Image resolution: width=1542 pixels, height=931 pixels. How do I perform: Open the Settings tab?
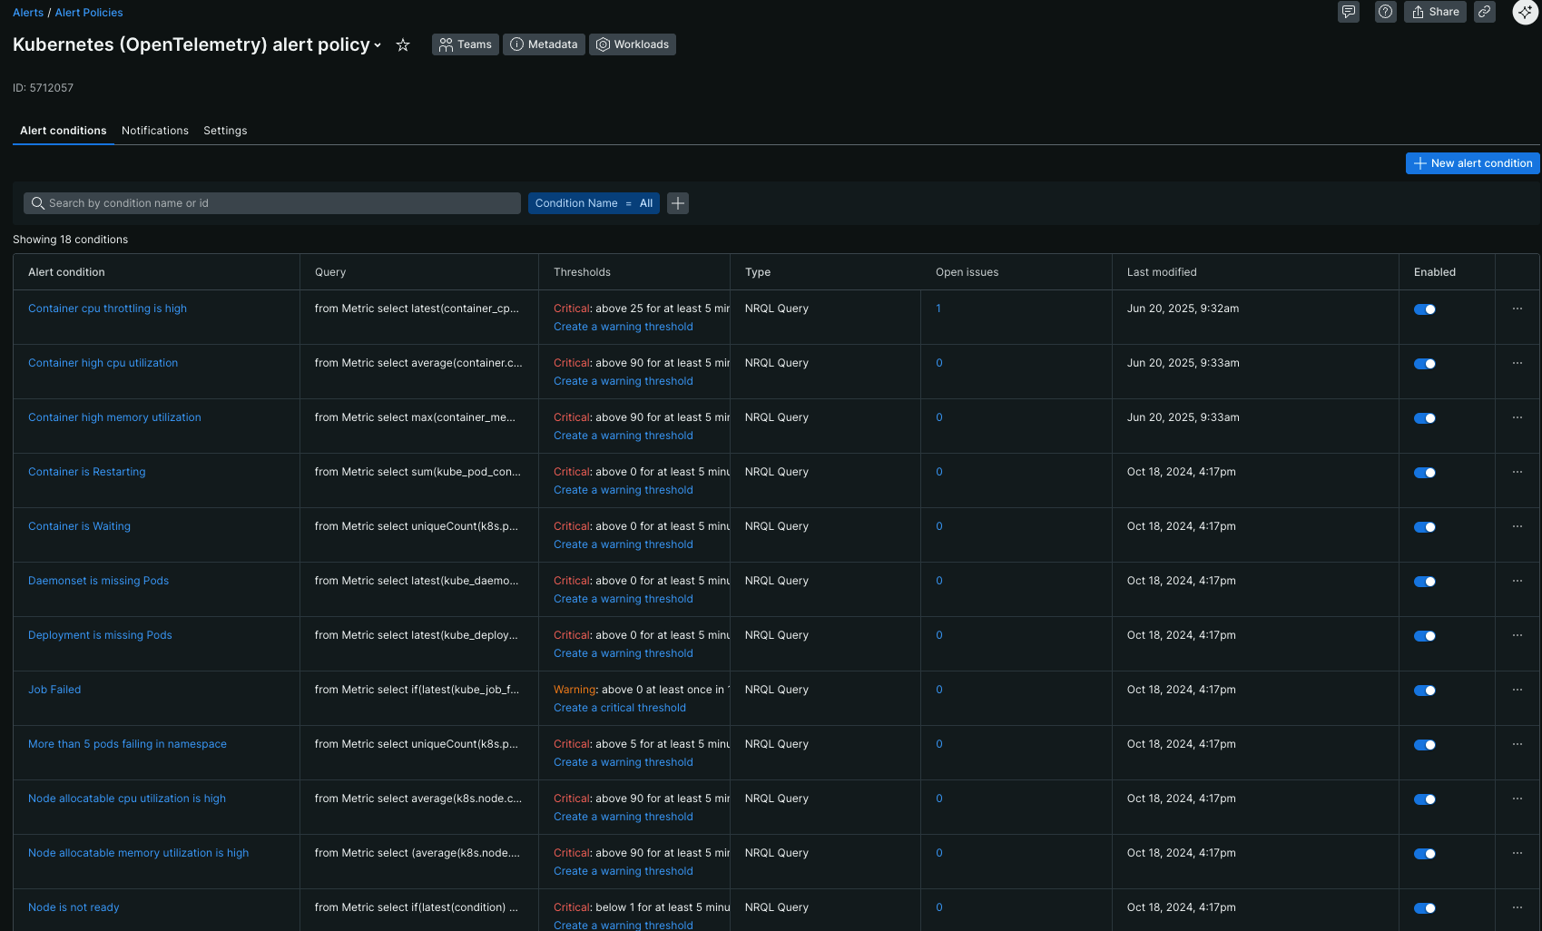225,131
